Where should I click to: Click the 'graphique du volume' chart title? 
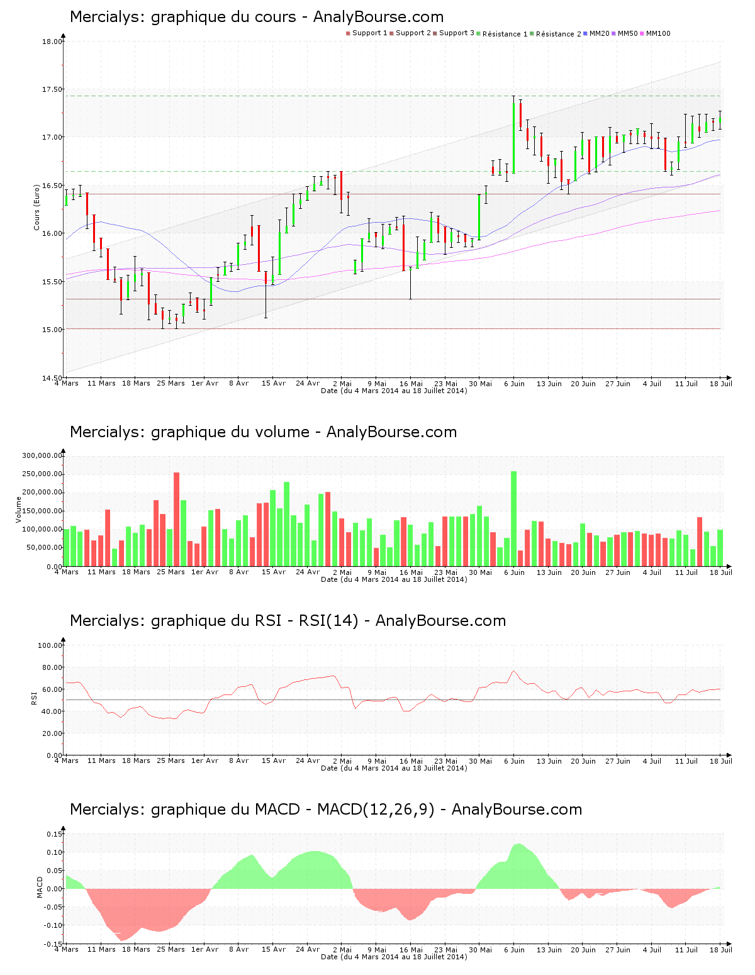click(263, 432)
